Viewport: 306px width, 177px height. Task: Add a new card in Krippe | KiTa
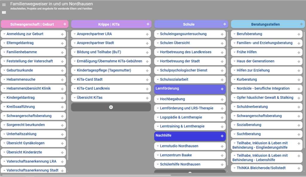point(111,107)
